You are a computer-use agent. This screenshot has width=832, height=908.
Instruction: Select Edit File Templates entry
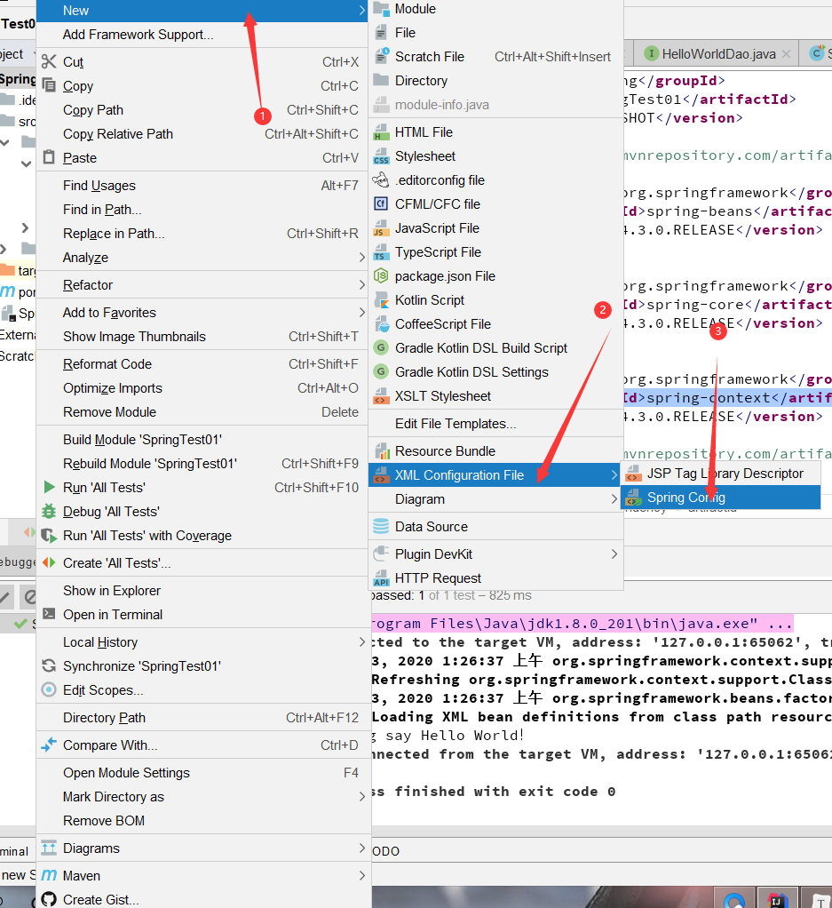[x=495, y=423]
